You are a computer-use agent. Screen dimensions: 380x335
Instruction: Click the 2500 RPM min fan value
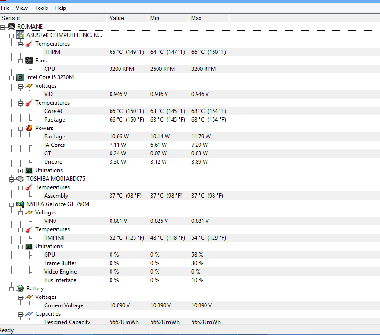click(163, 69)
